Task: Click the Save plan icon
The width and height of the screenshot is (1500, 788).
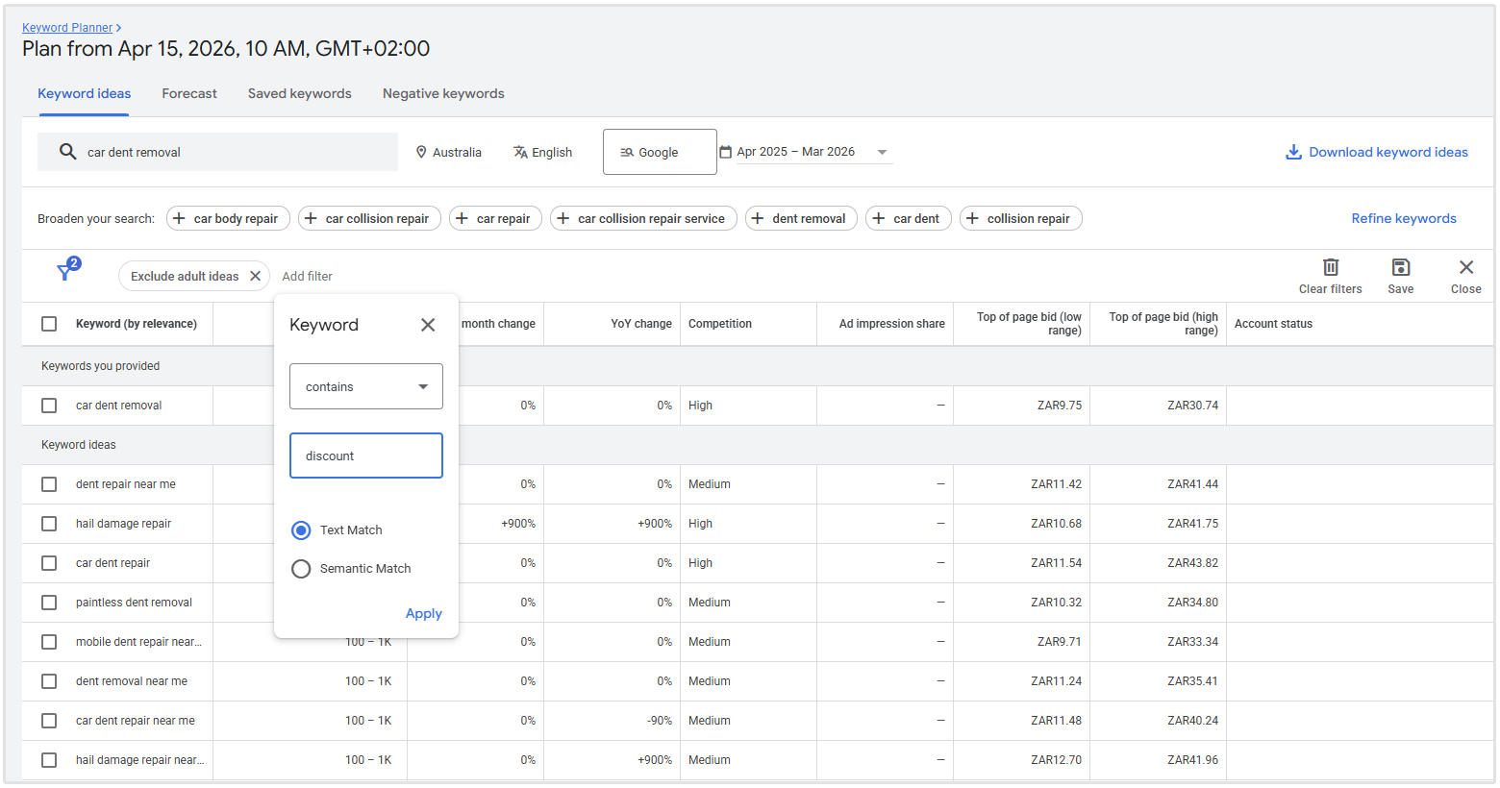Action: [x=1400, y=268]
